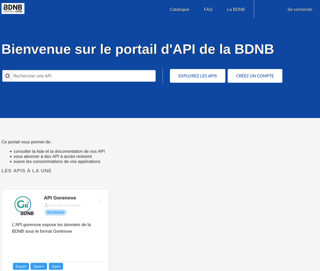Open the Catalogue menu

[x=179, y=9]
